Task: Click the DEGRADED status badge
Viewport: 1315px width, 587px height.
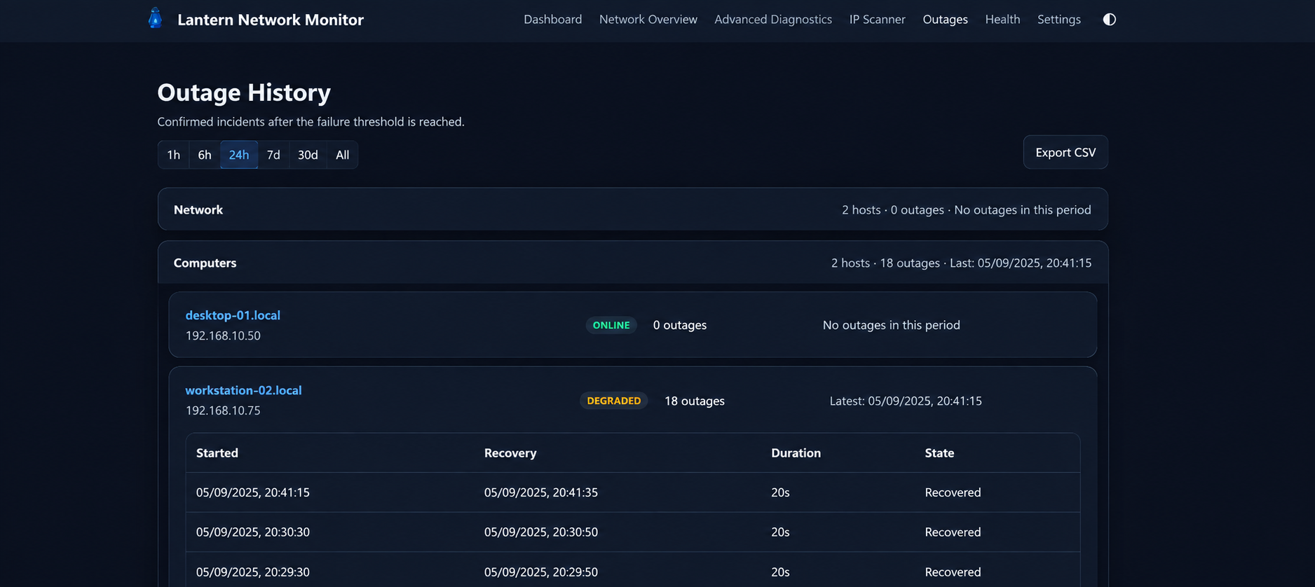Action: [613, 401]
